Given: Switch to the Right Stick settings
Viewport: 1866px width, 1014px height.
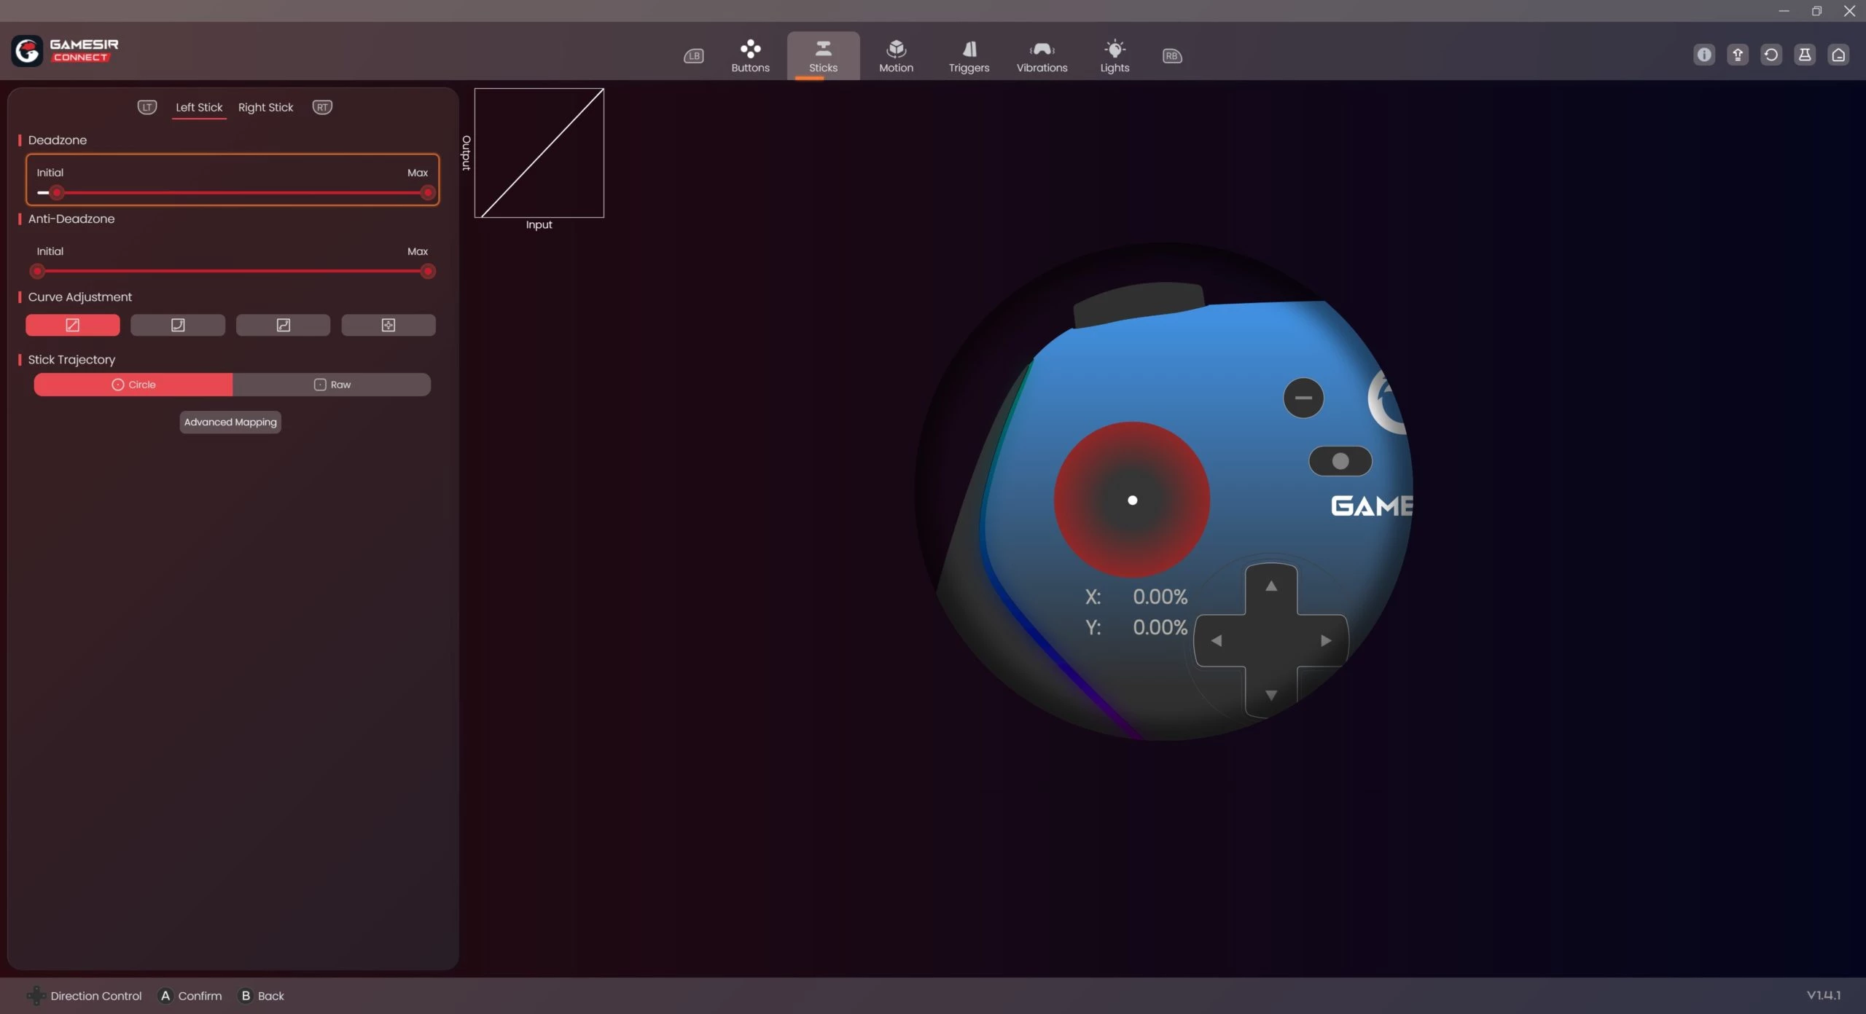Looking at the screenshot, I should pos(265,107).
